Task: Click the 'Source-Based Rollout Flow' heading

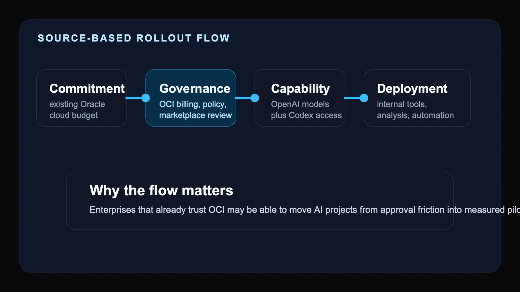Action: coord(134,38)
